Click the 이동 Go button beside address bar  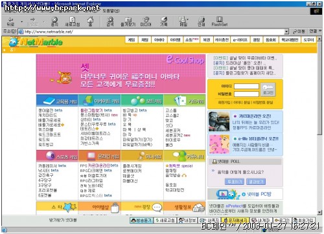click(x=299, y=32)
